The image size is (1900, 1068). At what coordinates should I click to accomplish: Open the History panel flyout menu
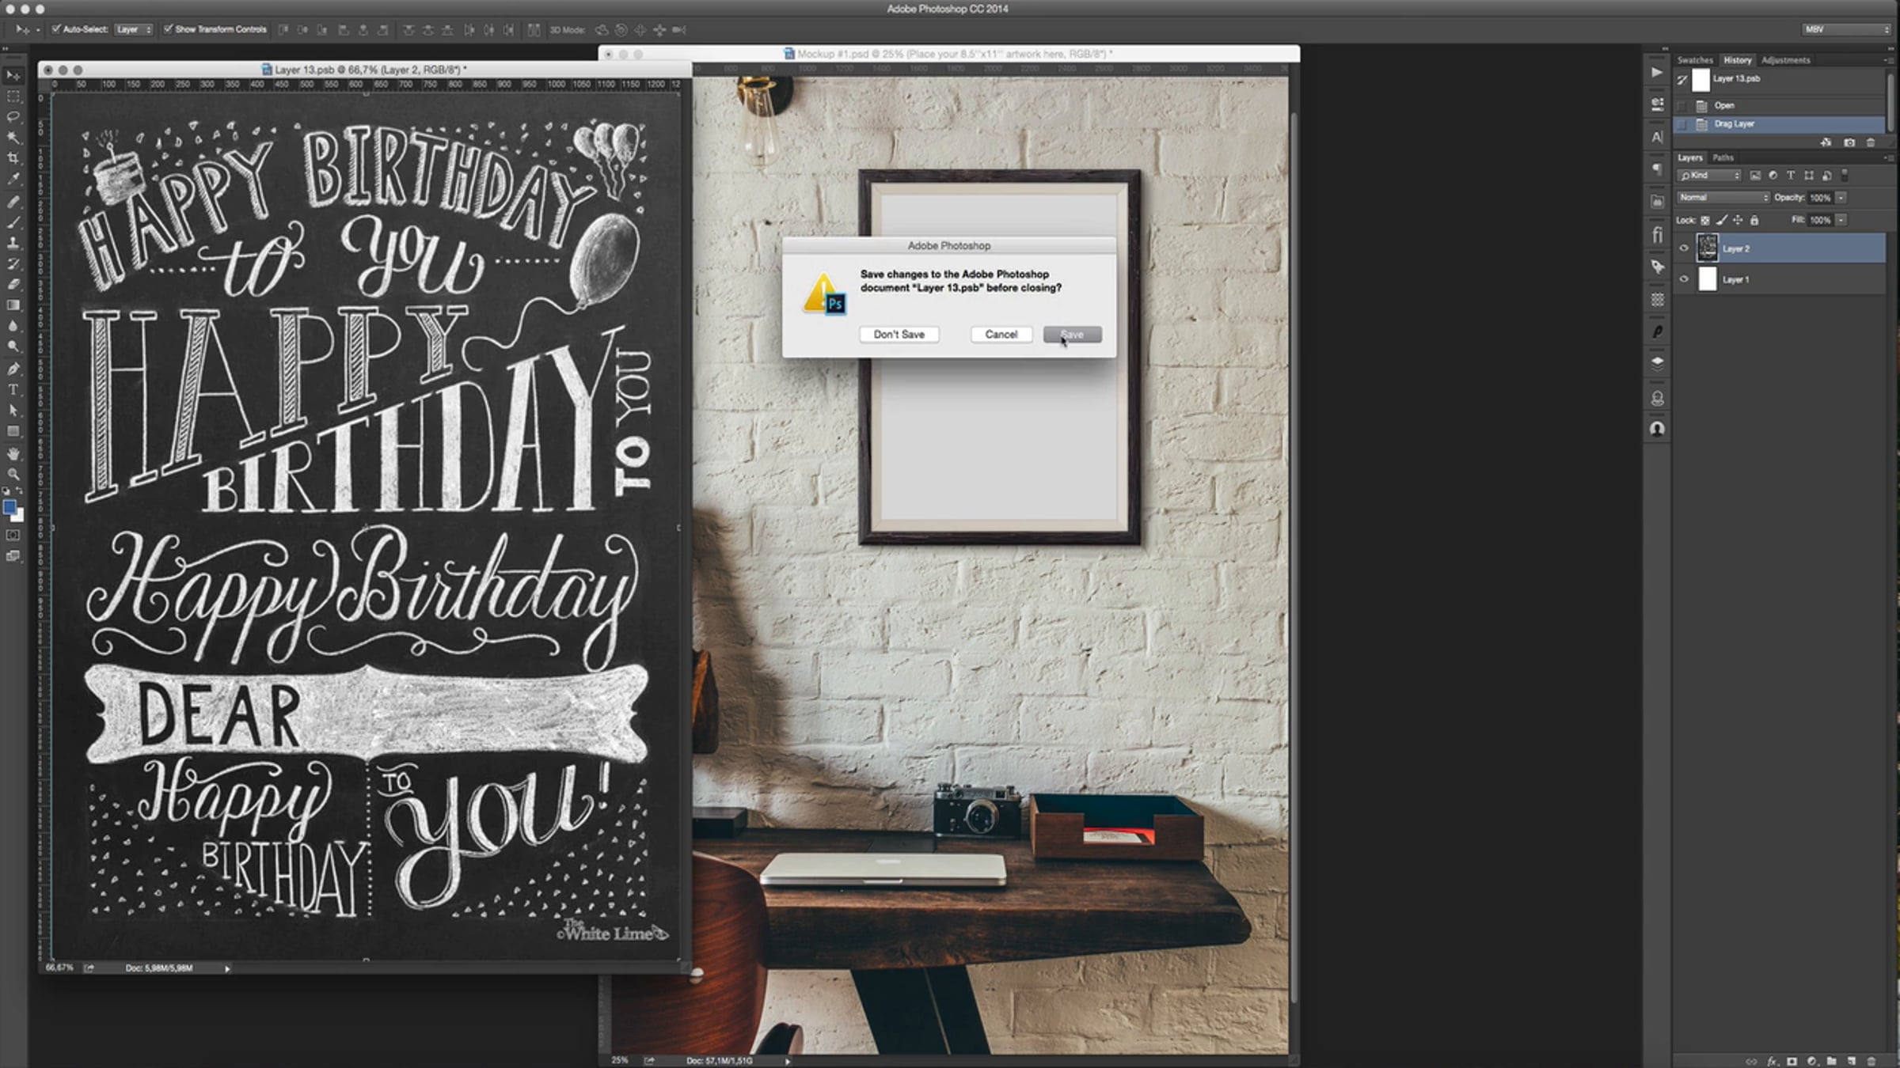(1889, 60)
